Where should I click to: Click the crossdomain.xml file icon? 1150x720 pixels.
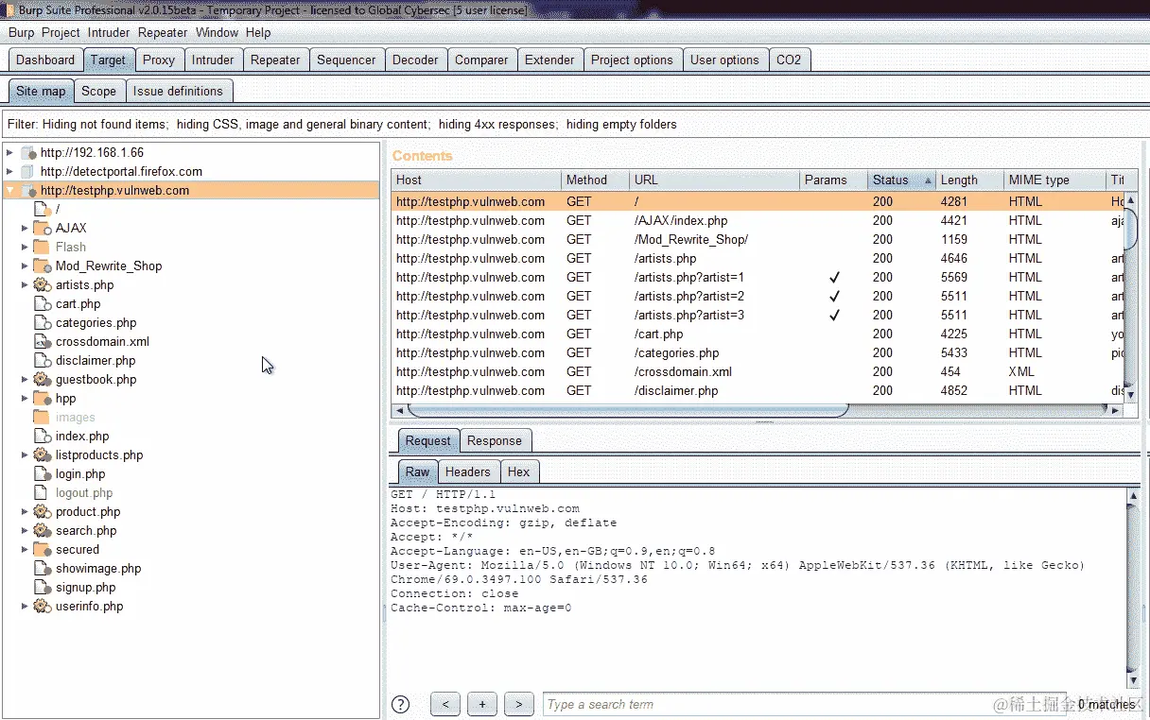(x=42, y=341)
